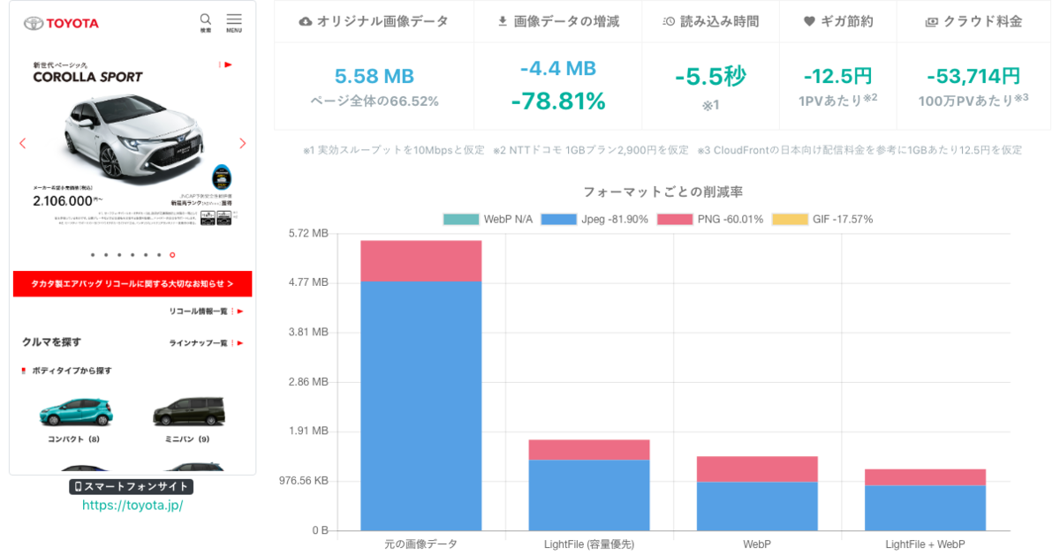Click ボディタイプから探す label
This screenshot has width=1060, height=555.
(72, 371)
